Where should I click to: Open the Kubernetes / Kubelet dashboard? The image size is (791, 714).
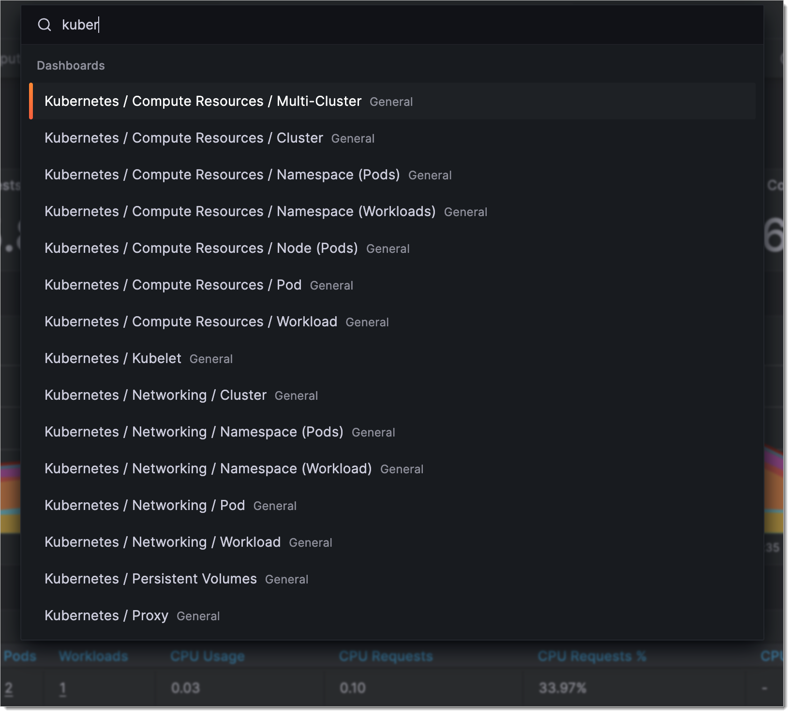click(x=392, y=358)
